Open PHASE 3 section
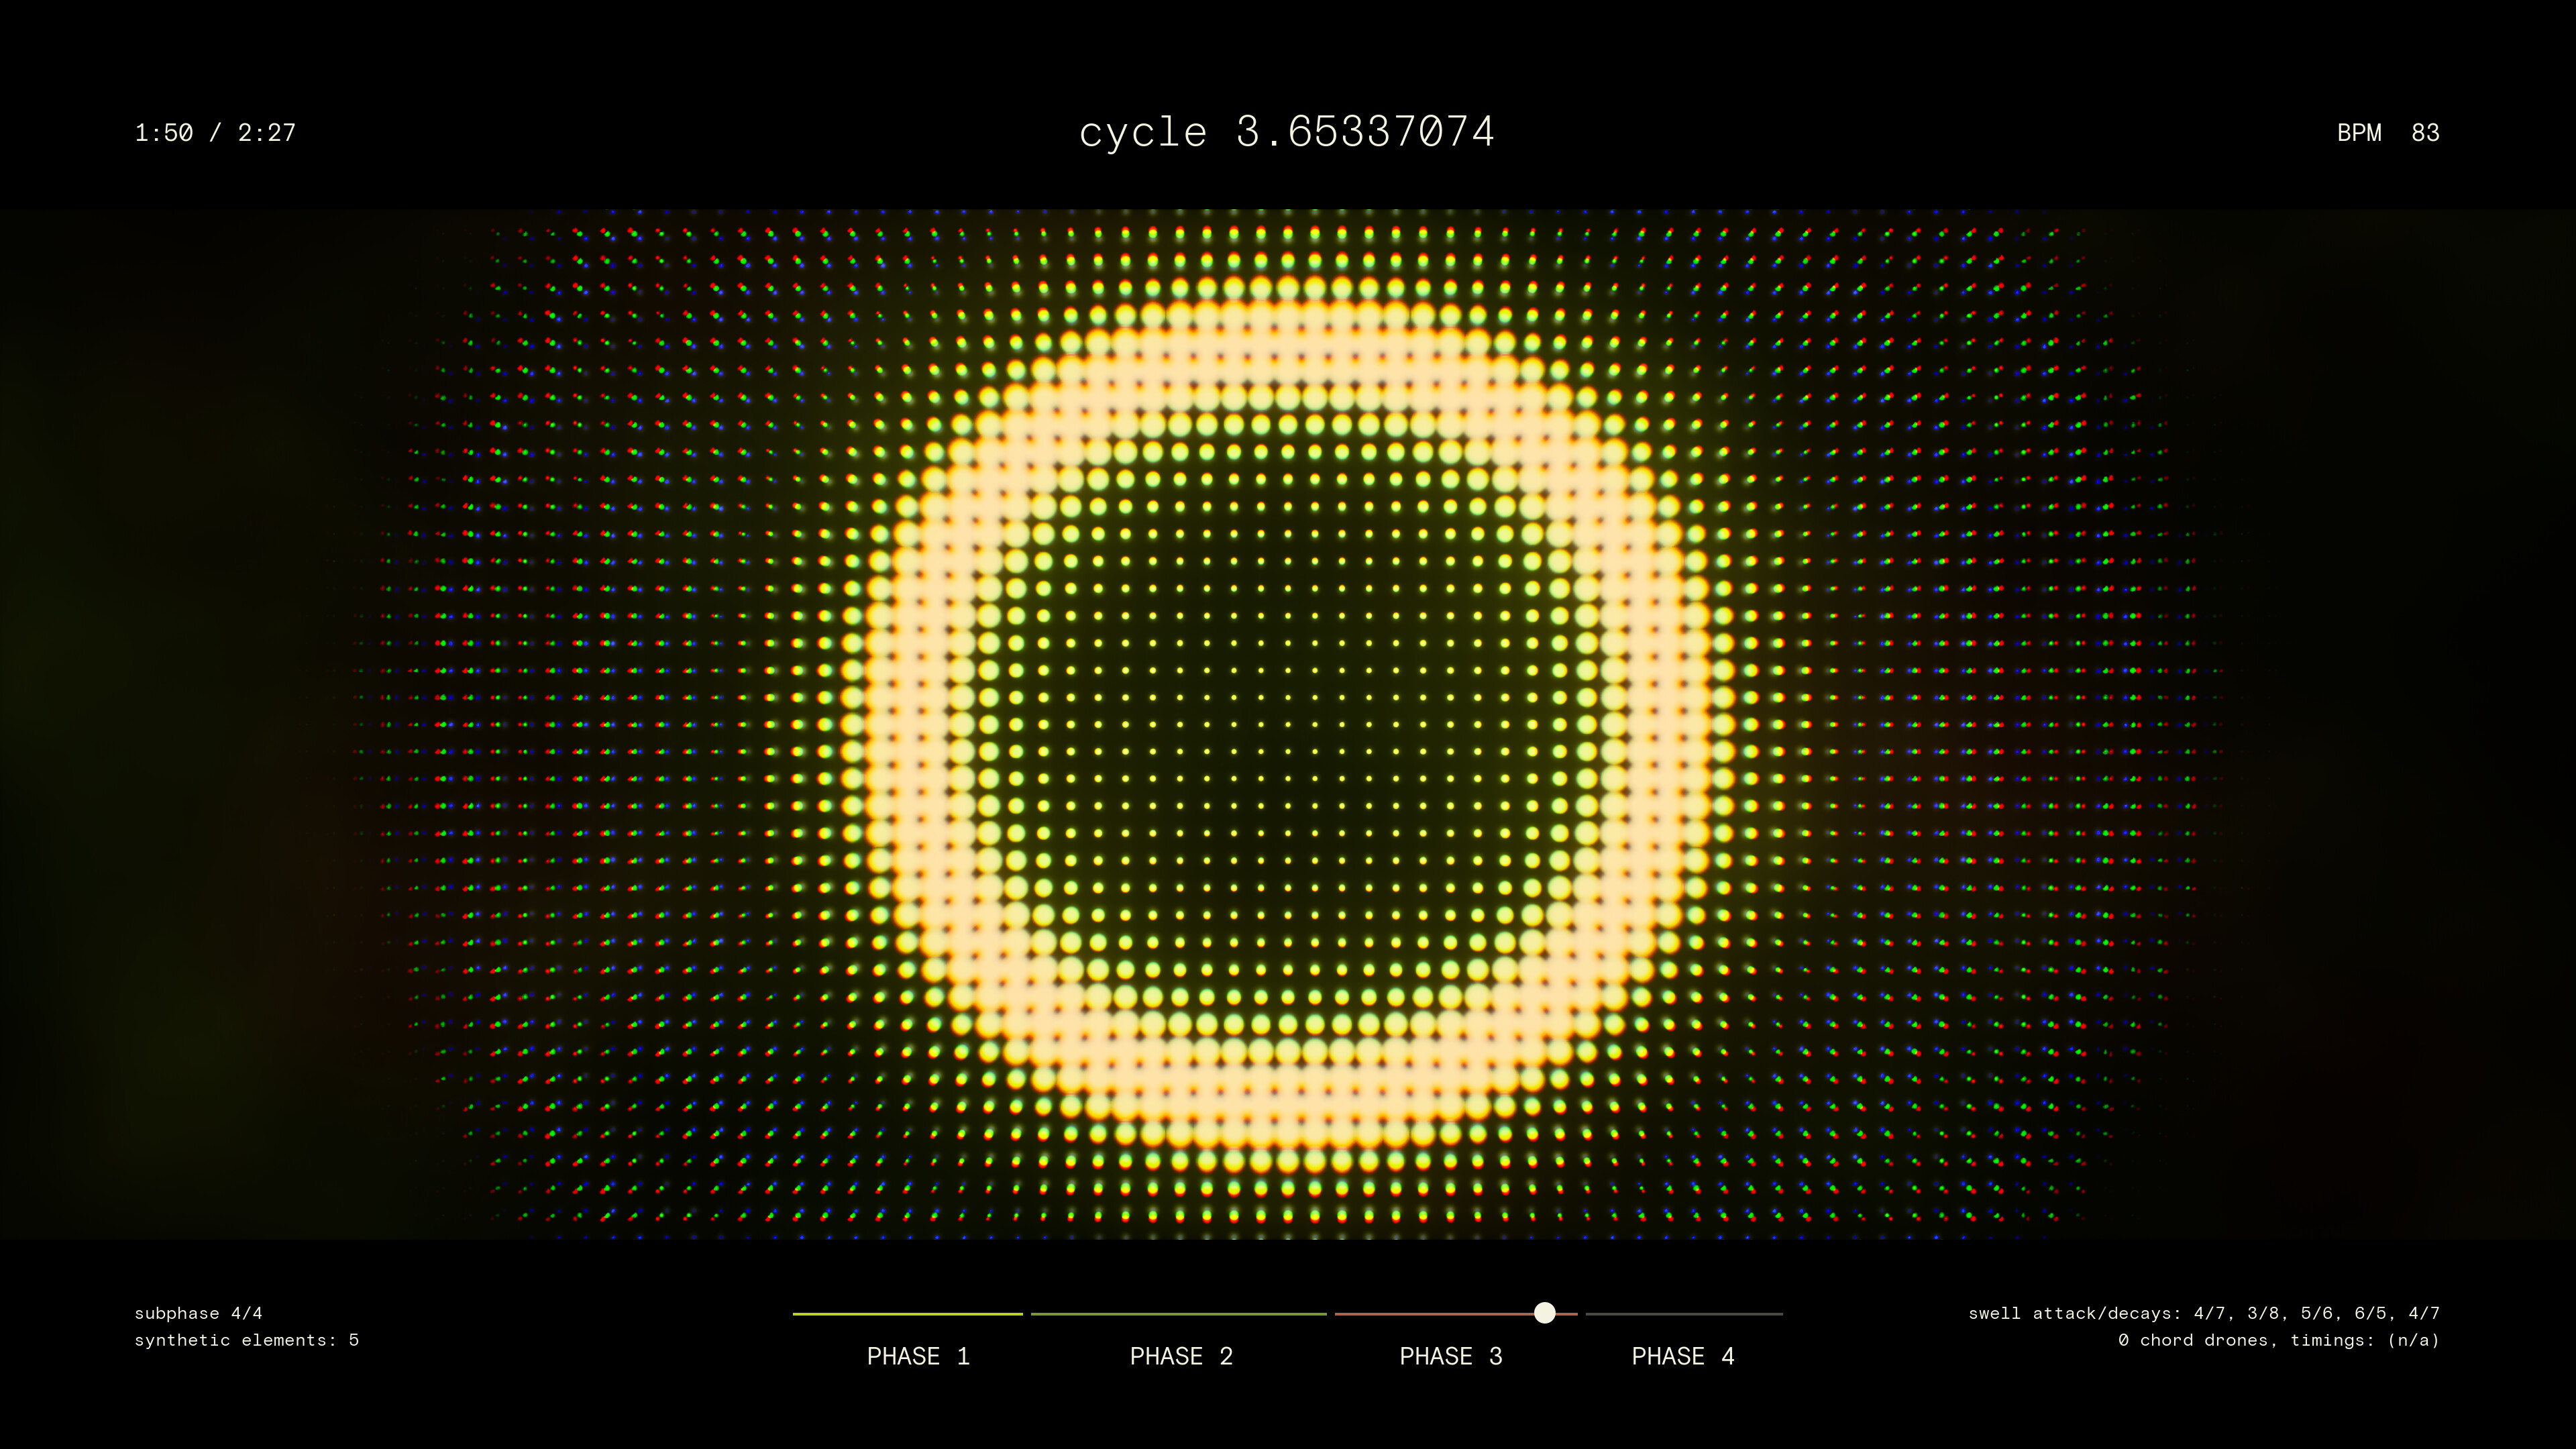 tap(1452, 1356)
